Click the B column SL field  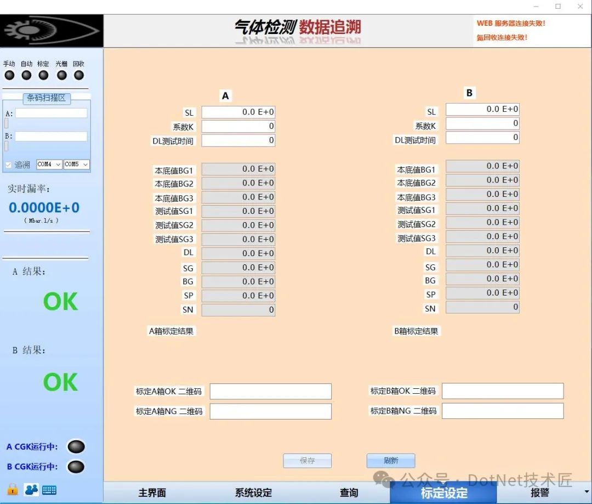[x=482, y=109]
